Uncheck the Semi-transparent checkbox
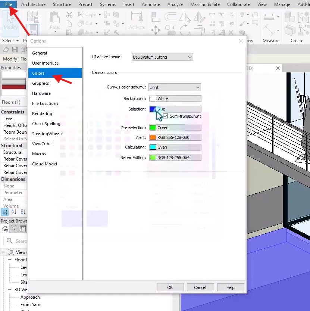 click(x=166, y=116)
